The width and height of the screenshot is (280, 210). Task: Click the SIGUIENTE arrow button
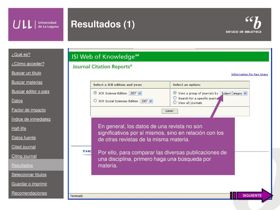[x=252, y=195]
